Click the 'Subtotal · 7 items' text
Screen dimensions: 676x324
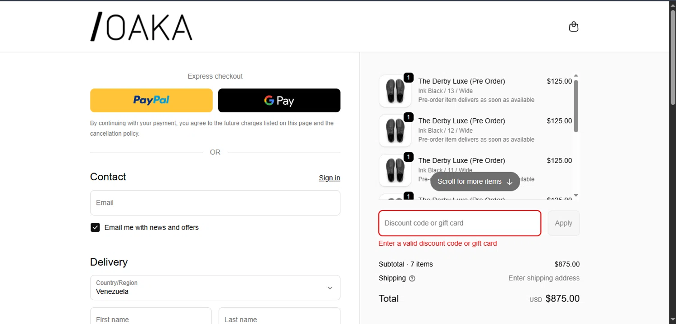[x=406, y=264]
